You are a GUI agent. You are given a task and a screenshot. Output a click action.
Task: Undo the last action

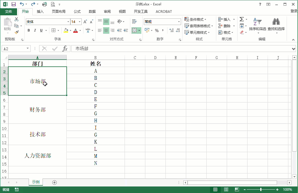pyautogui.click(x=22, y=4)
